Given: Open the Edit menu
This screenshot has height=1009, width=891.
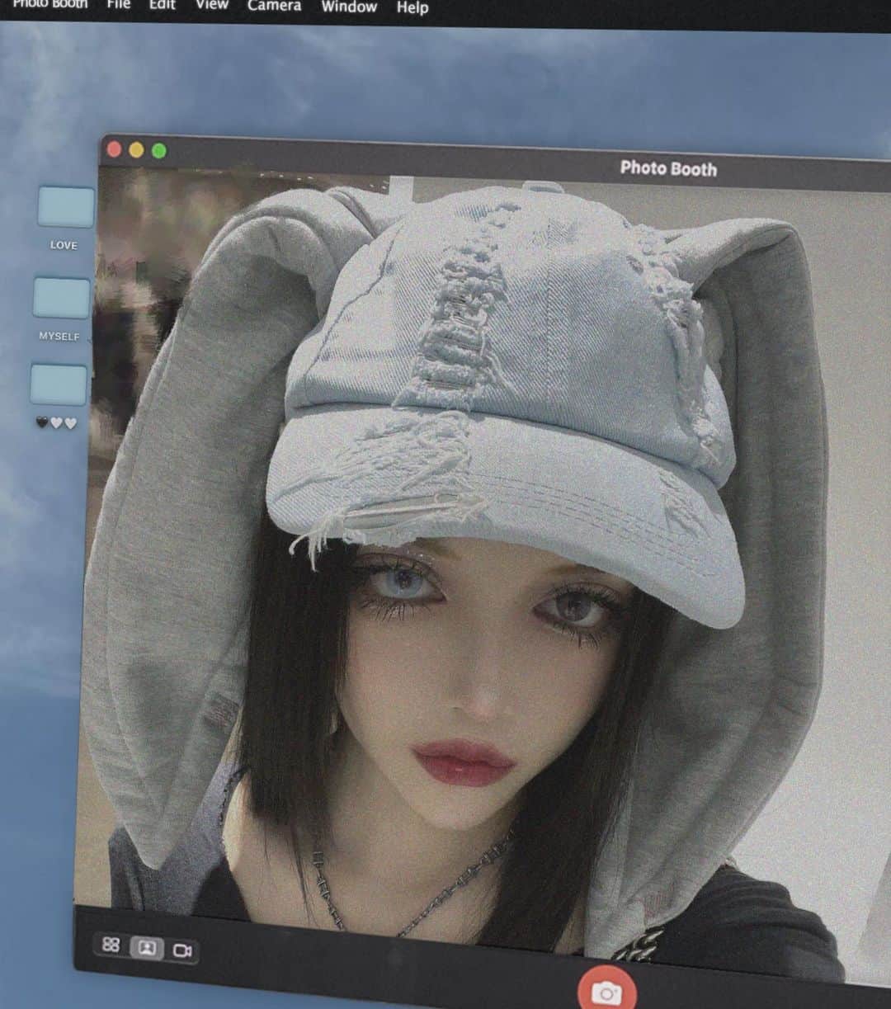Looking at the screenshot, I should (162, 5).
